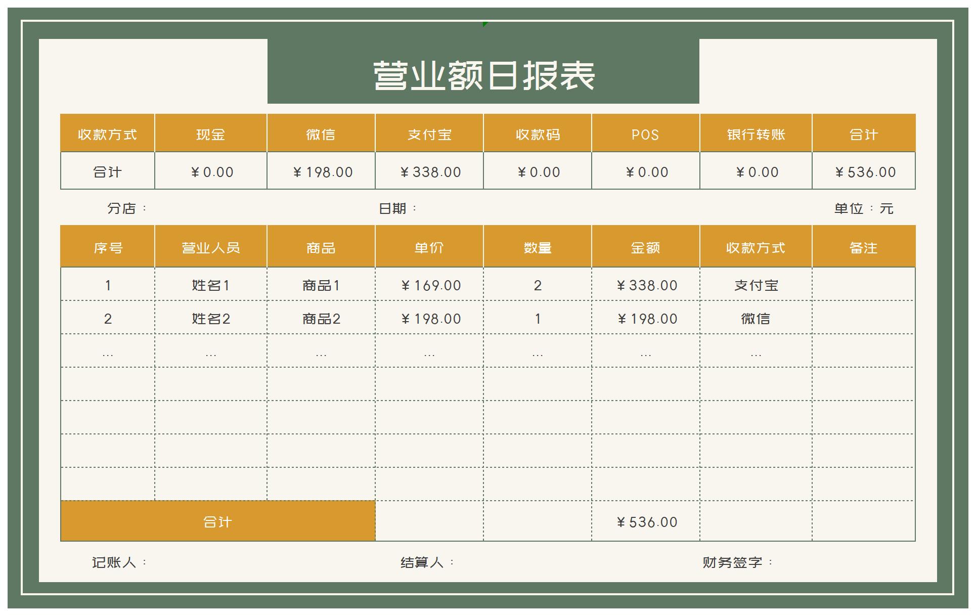Click the 记账人 label
Image resolution: width=976 pixels, height=616 pixels.
click(119, 562)
